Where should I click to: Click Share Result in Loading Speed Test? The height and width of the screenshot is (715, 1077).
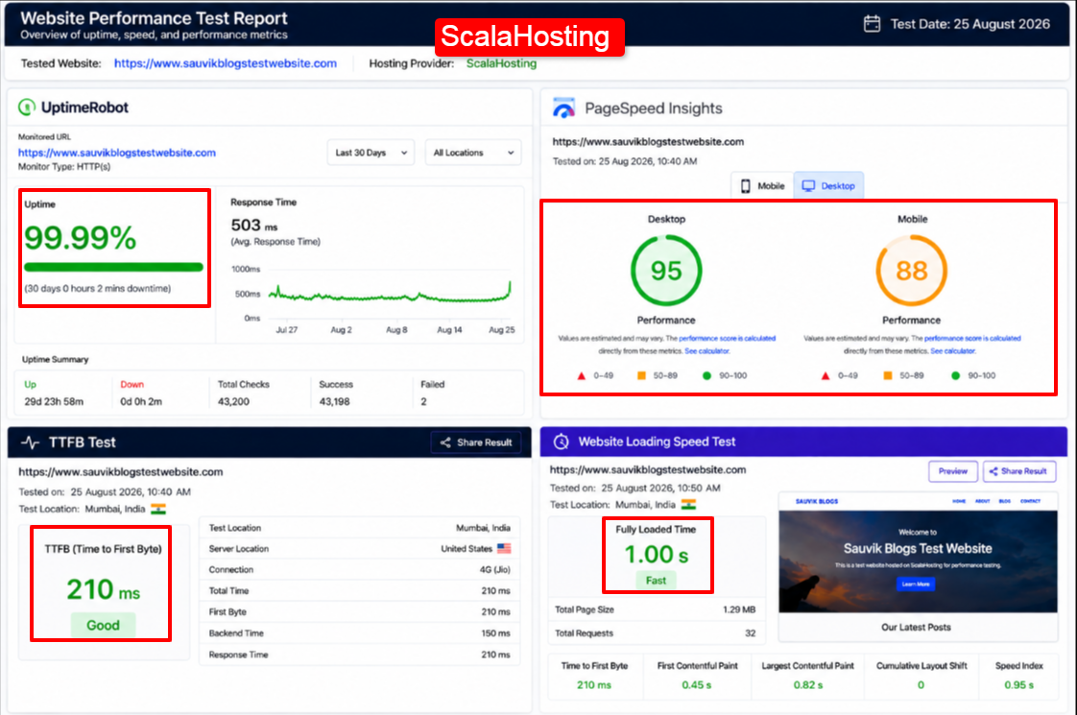tap(1019, 471)
